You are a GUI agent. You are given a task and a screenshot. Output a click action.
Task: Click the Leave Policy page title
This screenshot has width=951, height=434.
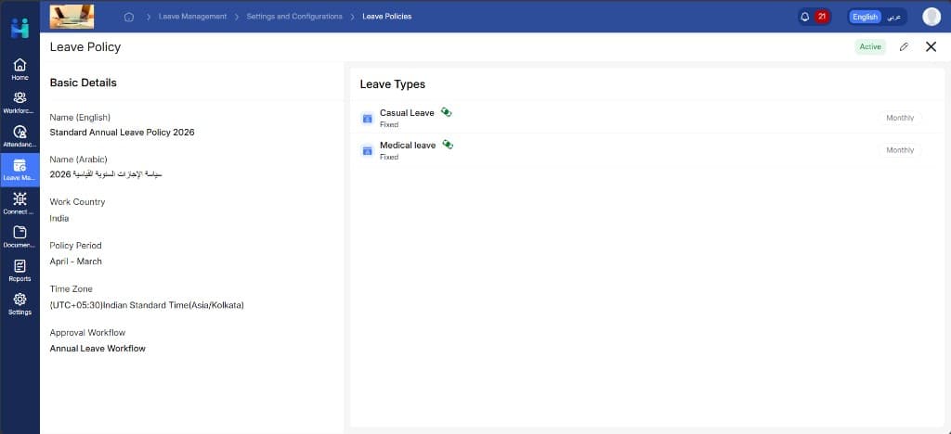85,47
